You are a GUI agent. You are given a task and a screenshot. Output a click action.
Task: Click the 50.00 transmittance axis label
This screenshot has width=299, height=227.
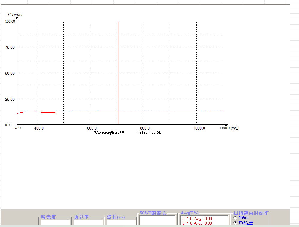tap(10, 73)
